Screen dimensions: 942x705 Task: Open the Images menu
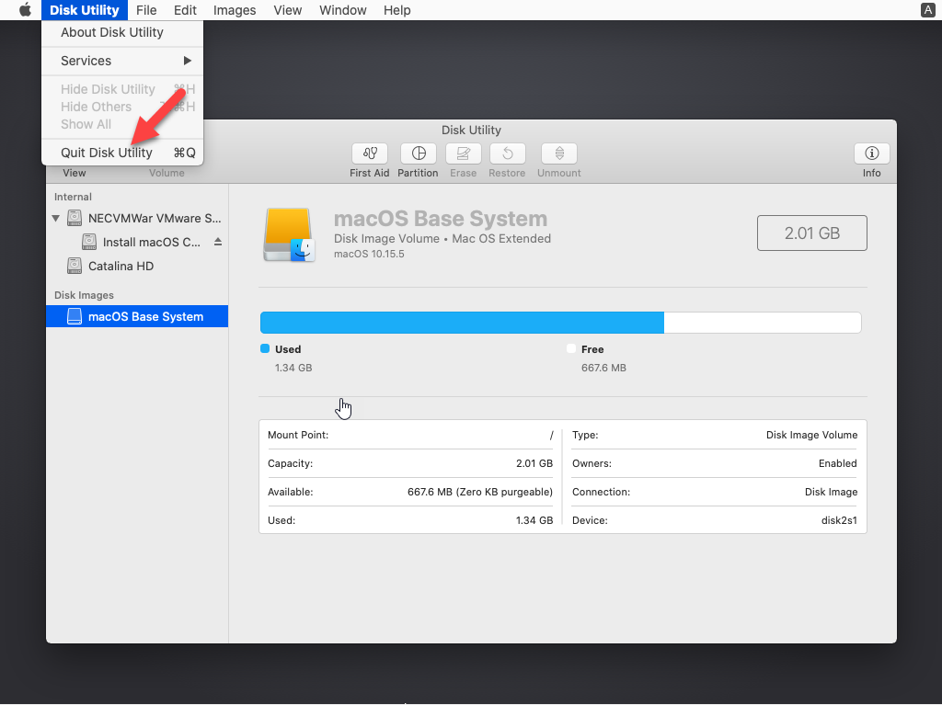point(235,10)
